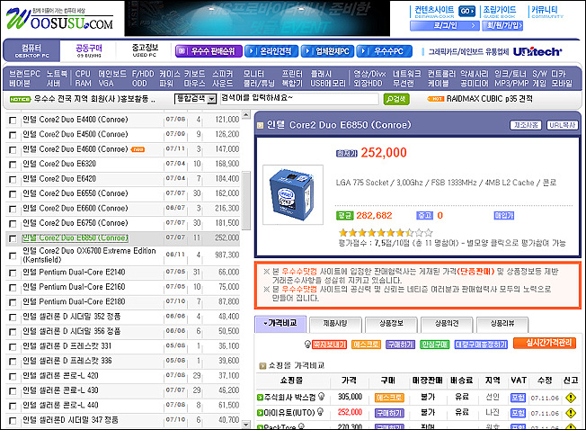The image size is (586, 430).
Task: Open the CPU category link
Action: 83,74
